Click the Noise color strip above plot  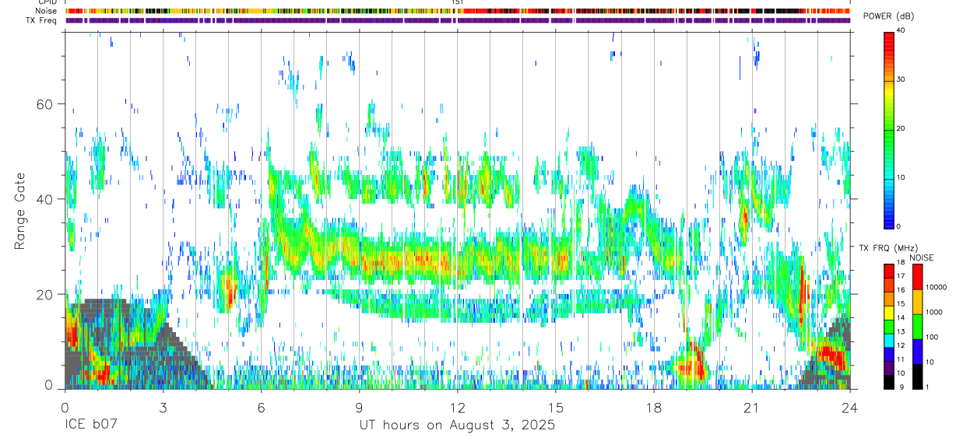tap(458, 11)
